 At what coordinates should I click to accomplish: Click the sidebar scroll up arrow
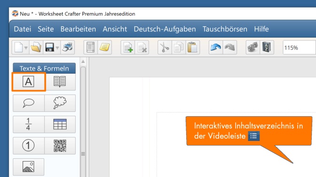click(x=83, y=61)
